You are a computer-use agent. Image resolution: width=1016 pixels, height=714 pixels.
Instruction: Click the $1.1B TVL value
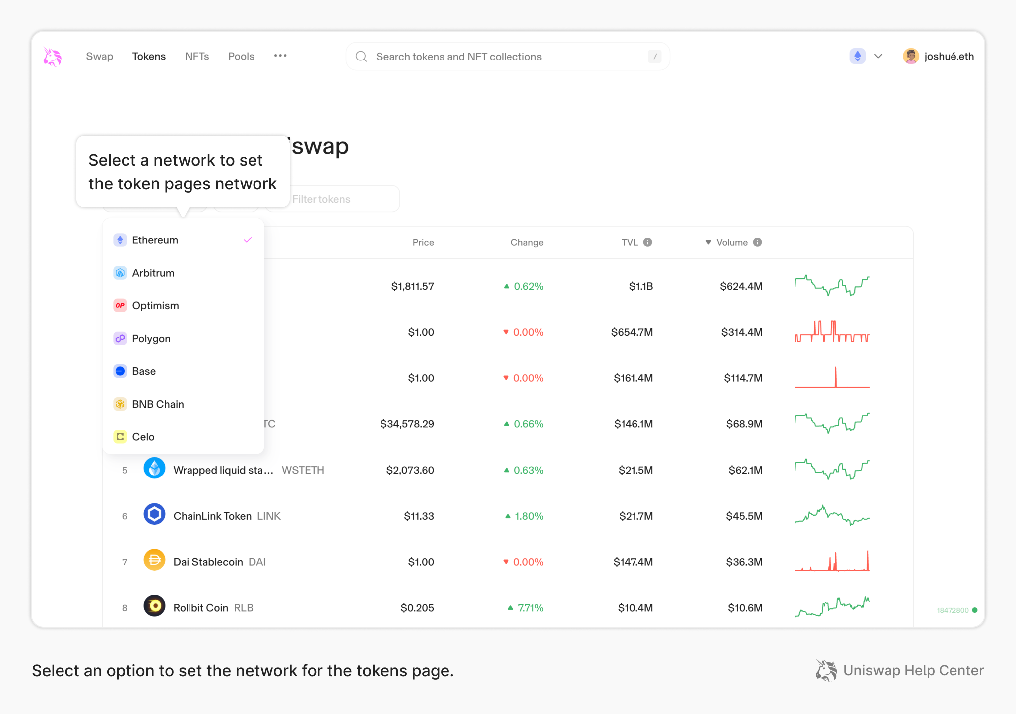(641, 286)
